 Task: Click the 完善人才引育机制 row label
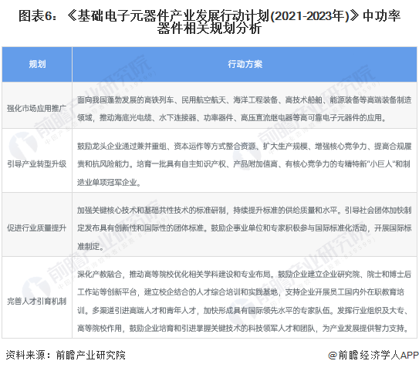[36, 301]
